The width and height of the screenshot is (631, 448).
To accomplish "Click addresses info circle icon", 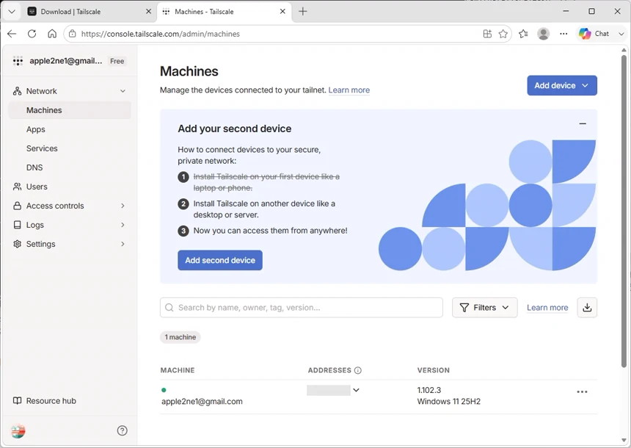I will pos(358,370).
